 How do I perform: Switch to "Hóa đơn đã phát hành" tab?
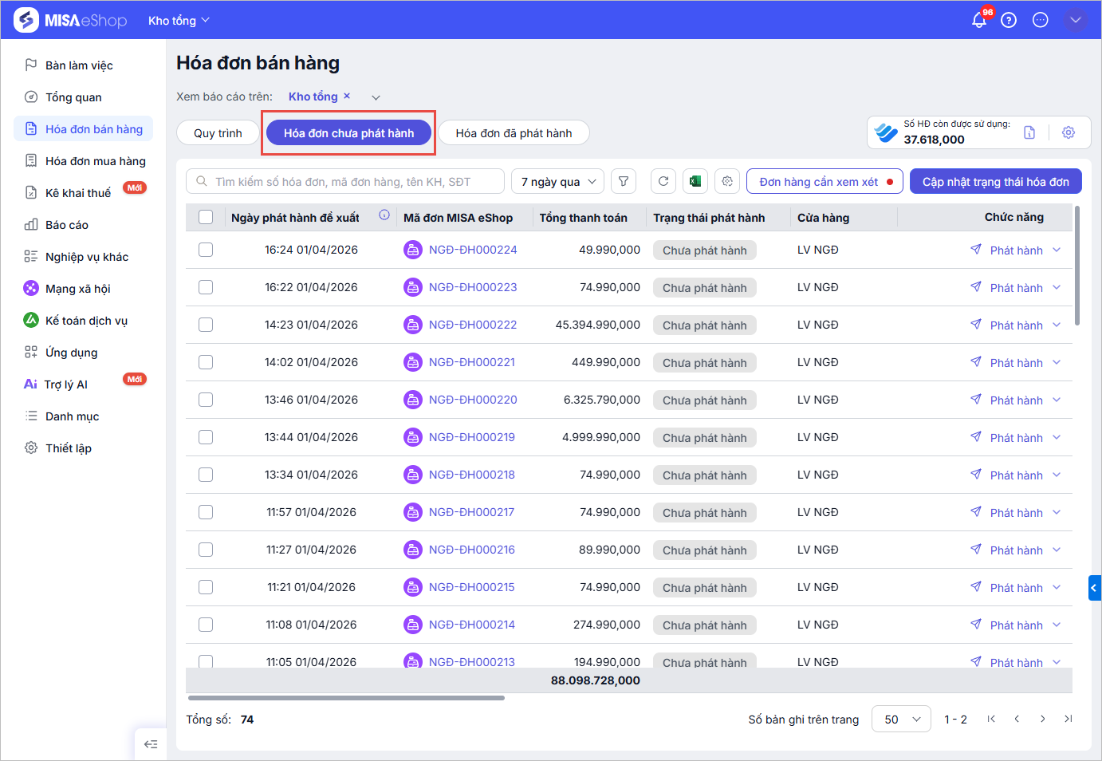(x=514, y=133)
